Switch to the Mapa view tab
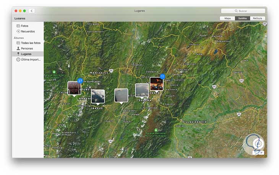279x175 pixels. tap(227, 18)
